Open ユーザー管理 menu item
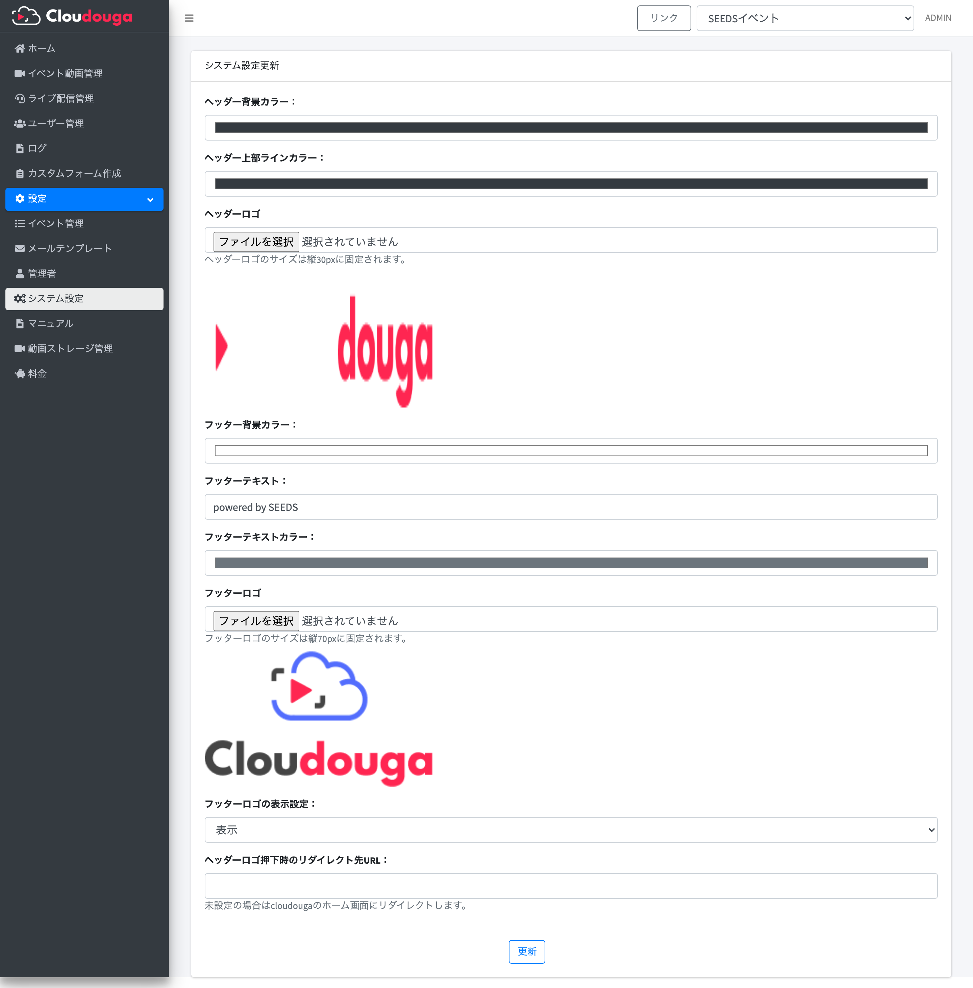Viewport: 973px width, 988px height. [84, 124]
